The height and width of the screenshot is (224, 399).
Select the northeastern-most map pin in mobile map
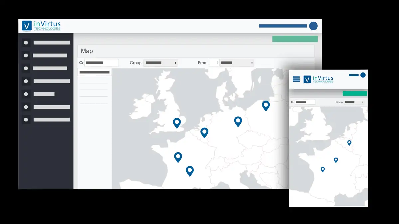point(349,143)
